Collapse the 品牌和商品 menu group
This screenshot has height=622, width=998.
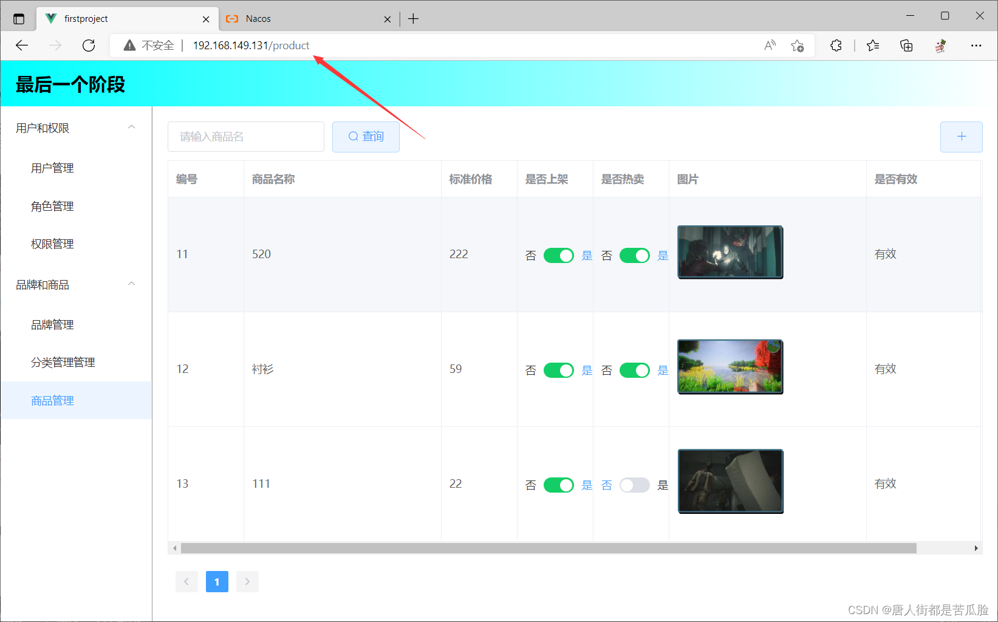point(76,285)
